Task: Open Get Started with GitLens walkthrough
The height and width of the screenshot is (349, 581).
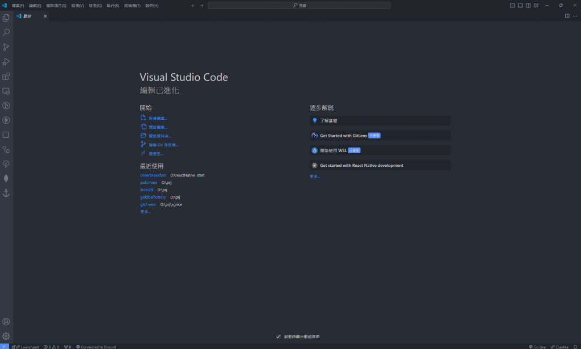Action: (x=380, y=136)
